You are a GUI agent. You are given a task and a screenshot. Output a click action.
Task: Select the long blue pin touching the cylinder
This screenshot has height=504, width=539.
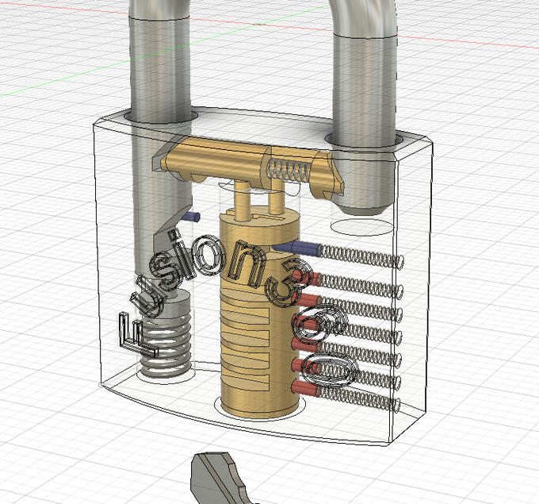pyautogui.click(x=296, y=248)
